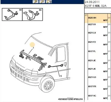Select part number 6517 VC row
Viewport: 111px width, 102px height.
coord(98,97)
